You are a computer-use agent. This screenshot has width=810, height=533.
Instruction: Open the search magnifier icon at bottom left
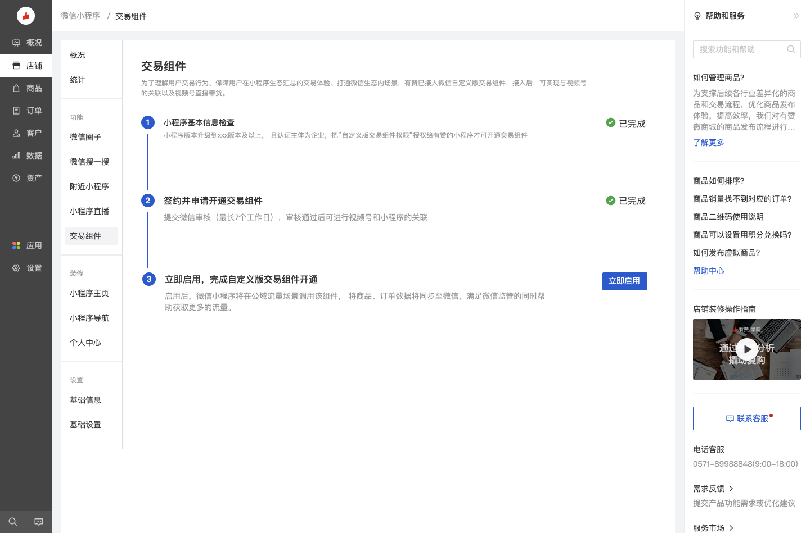pyautogui.click(x=12, y=521)
